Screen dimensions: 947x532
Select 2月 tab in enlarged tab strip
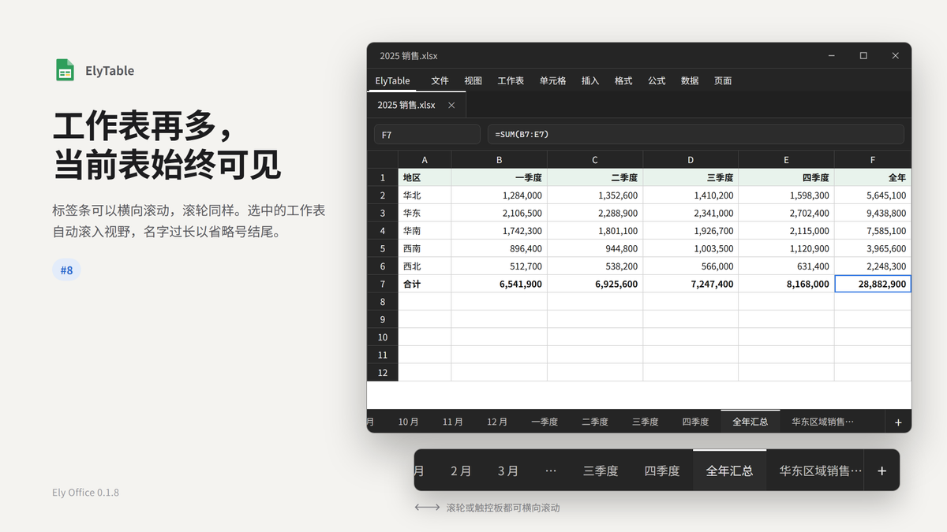pos(461,471)
